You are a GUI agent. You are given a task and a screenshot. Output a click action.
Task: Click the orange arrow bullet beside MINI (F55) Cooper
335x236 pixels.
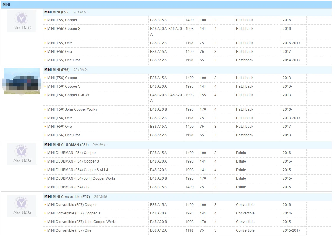[45, 20]
